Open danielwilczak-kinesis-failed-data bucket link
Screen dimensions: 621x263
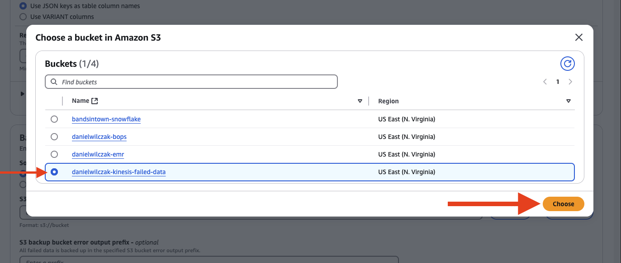tap(119, 172)
